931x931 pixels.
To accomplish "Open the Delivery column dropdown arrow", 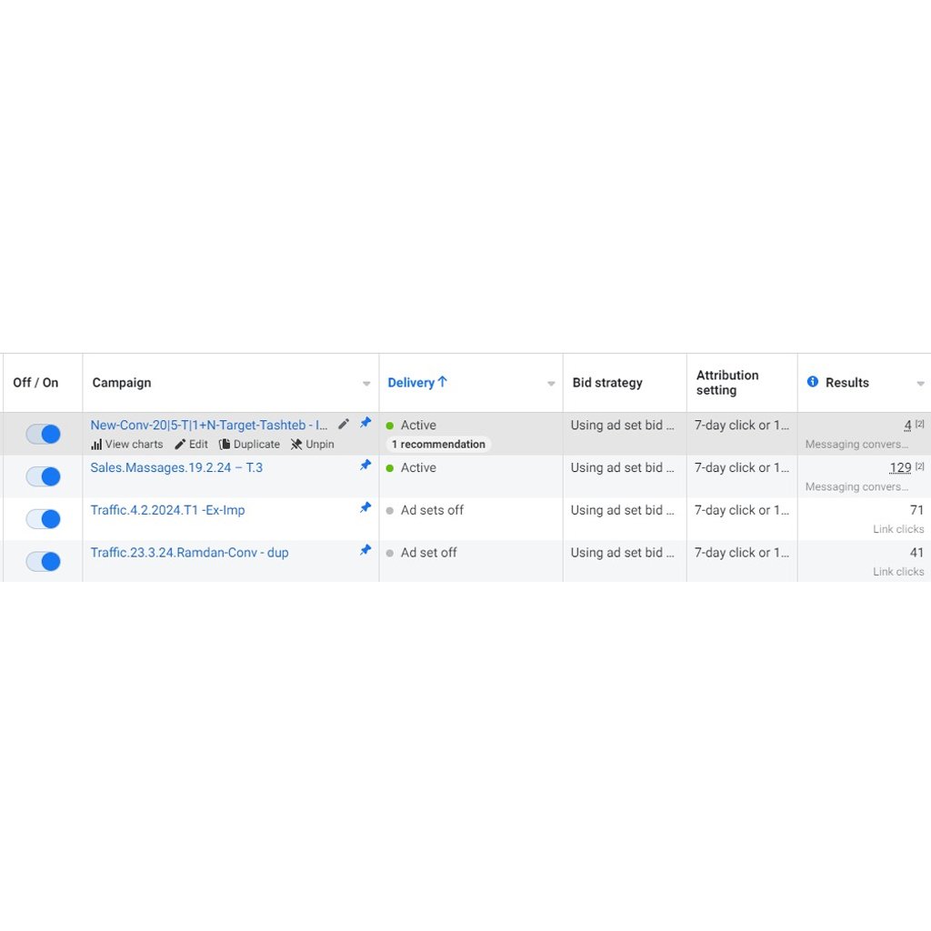I will click(551, 384).
